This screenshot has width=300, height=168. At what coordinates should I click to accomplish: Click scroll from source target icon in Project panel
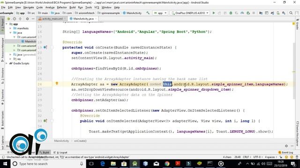[x=15, y=19]
